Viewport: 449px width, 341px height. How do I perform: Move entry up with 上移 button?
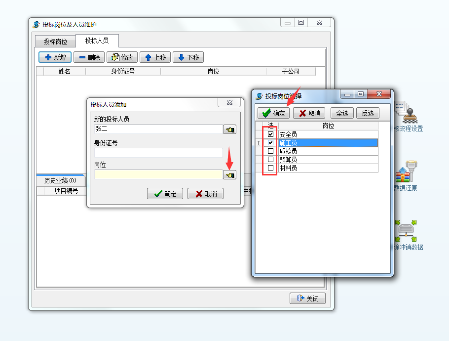pos(155,57)
